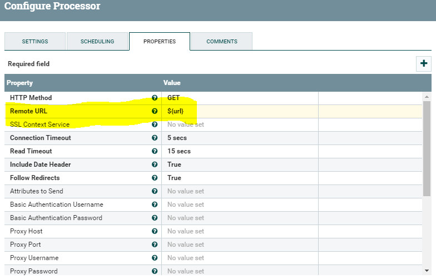The width and height of the screenshot is (436, 279).
Task: Open help icon for Proxy Port
Action: point(155,245)
